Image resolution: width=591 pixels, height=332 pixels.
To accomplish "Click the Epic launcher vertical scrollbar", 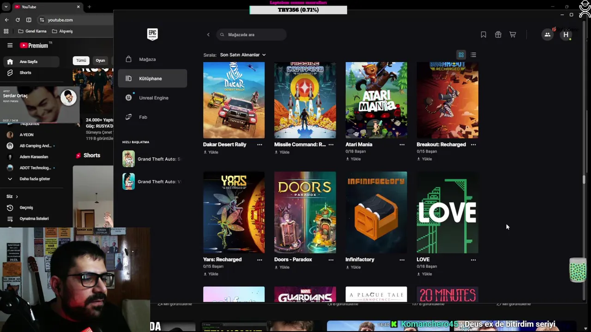I will (584, 180).
